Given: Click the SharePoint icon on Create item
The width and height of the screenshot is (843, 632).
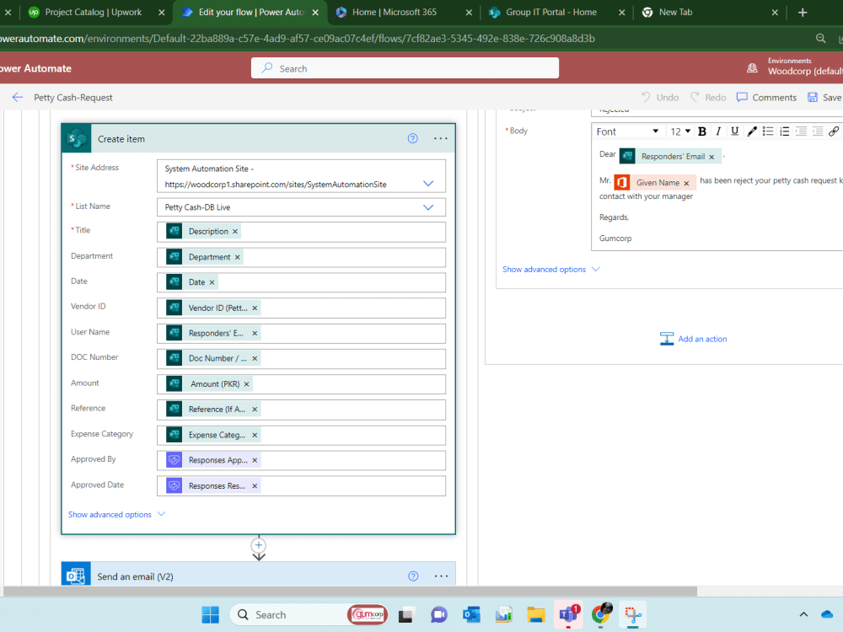Looking at the screenshot, I should (77, 139).
